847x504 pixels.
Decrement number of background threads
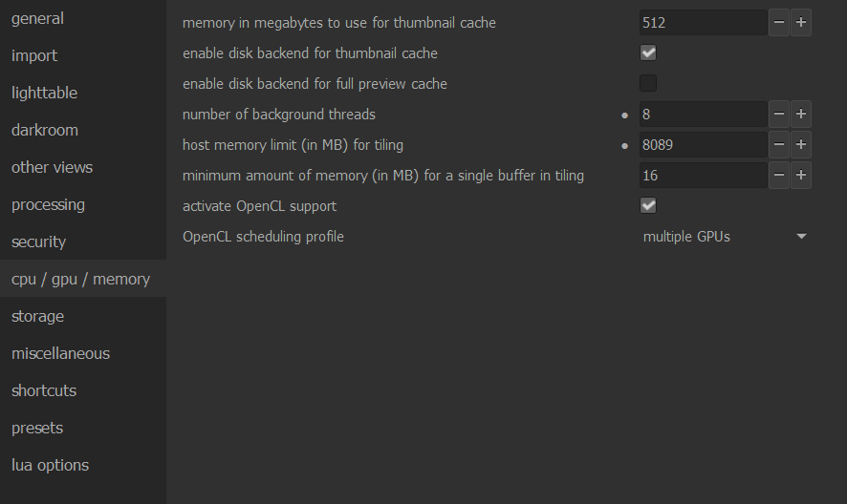[779, 115]
